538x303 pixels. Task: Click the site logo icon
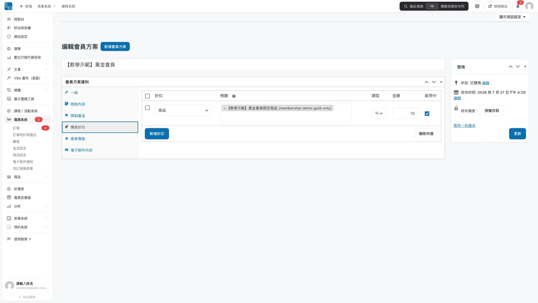tap(8, 6)
